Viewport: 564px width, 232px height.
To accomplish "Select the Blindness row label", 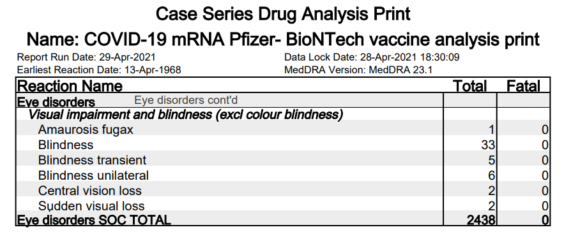I will point(66,145).
